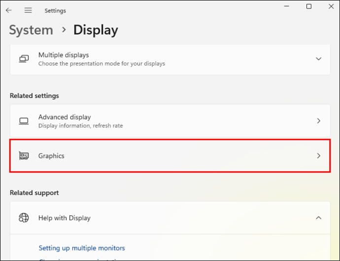Click 'Choose the presentation mode for your displays'
340x261 pixels.
click(102, 64)
